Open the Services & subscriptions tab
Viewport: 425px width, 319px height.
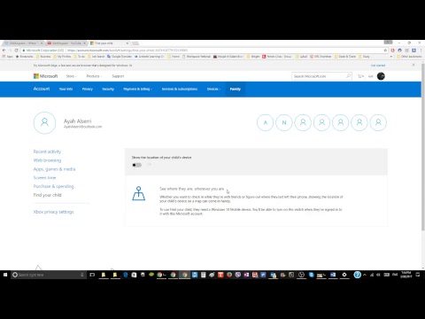pos(180,89)
